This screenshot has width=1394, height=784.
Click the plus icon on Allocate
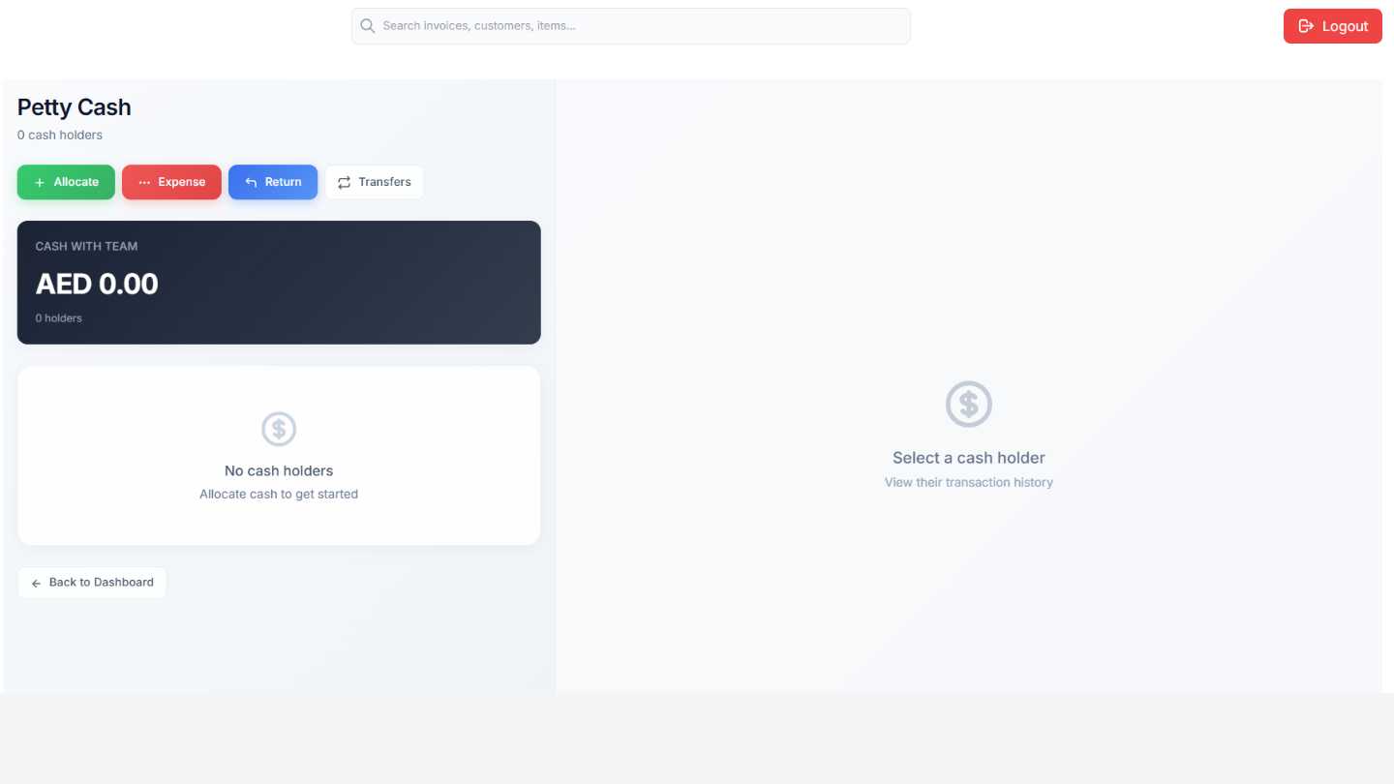tap(40, 182)
